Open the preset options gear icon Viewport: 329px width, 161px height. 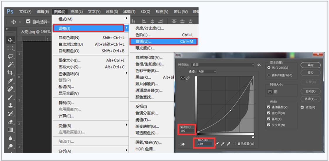[x=259, y=65]
